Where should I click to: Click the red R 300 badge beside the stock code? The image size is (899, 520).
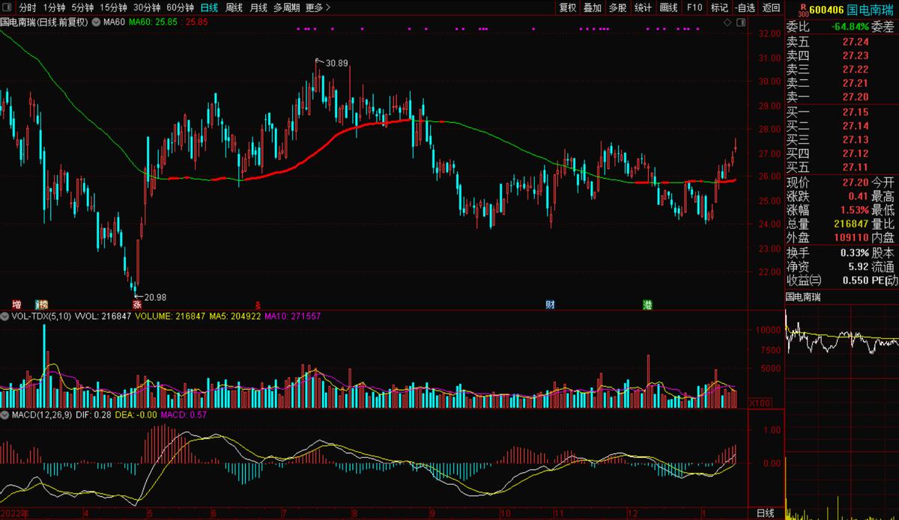tap(803, 10)
